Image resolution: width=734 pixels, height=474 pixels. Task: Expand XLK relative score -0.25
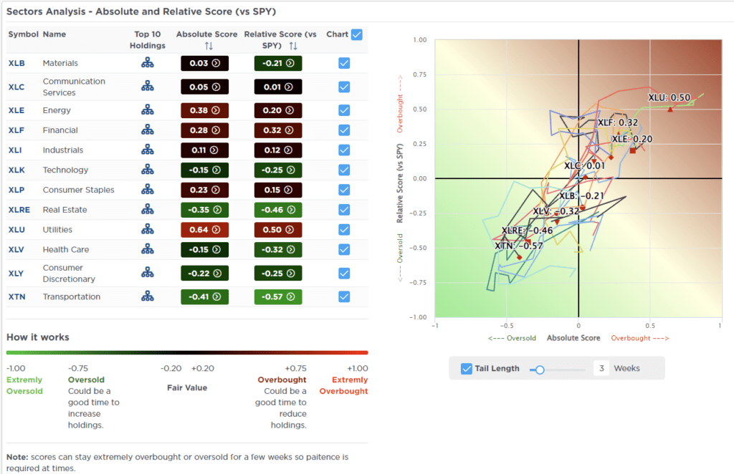[x=278, y=170]
